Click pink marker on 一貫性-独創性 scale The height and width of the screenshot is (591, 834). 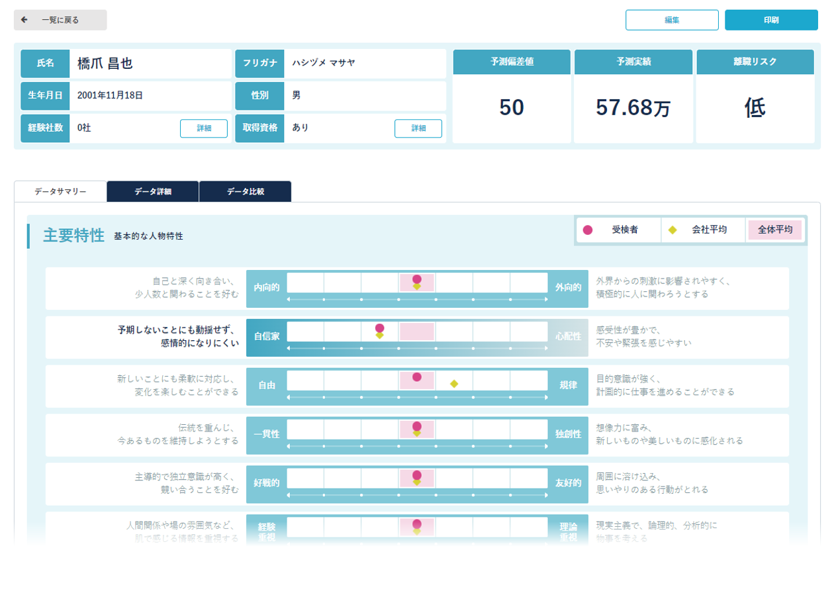[417, 426]
